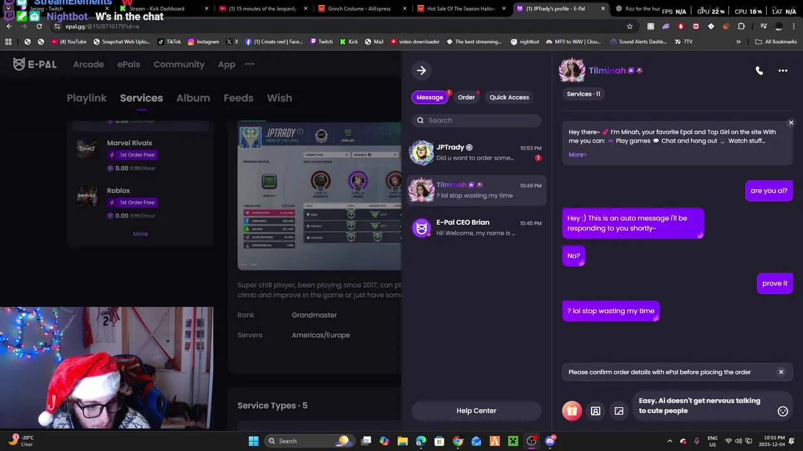
Task: Select the Roblox service
Action: coord(141,203)
